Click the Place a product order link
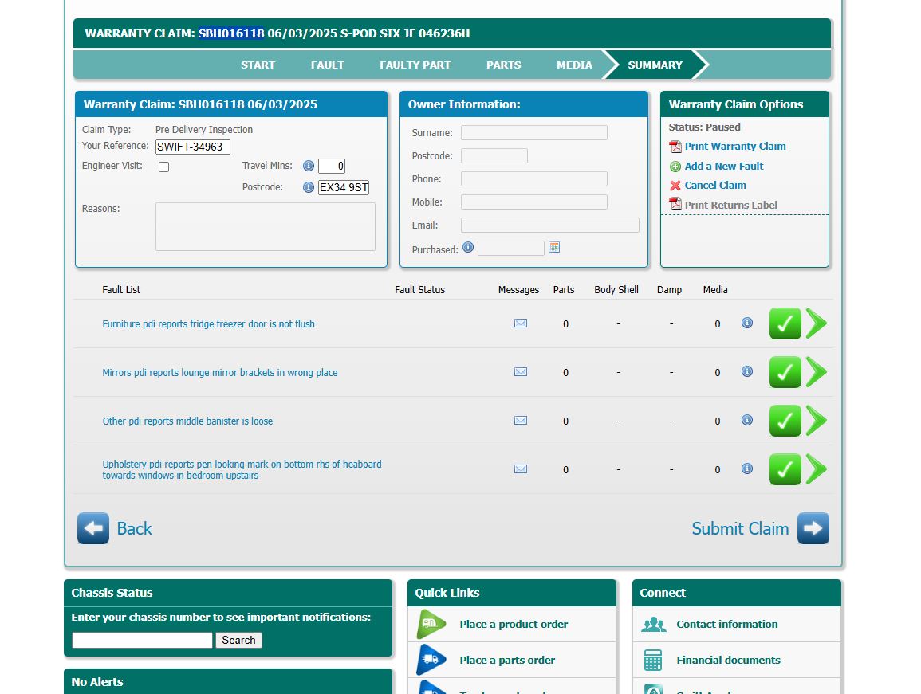 pyautogui.click(x=514, y=624)
